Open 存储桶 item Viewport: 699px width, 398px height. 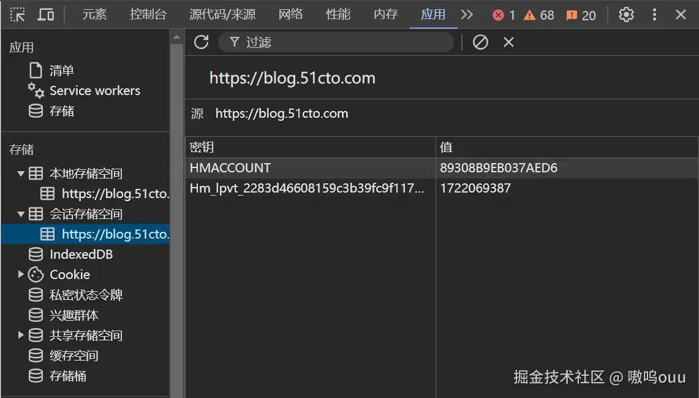[x=68, y=376]
